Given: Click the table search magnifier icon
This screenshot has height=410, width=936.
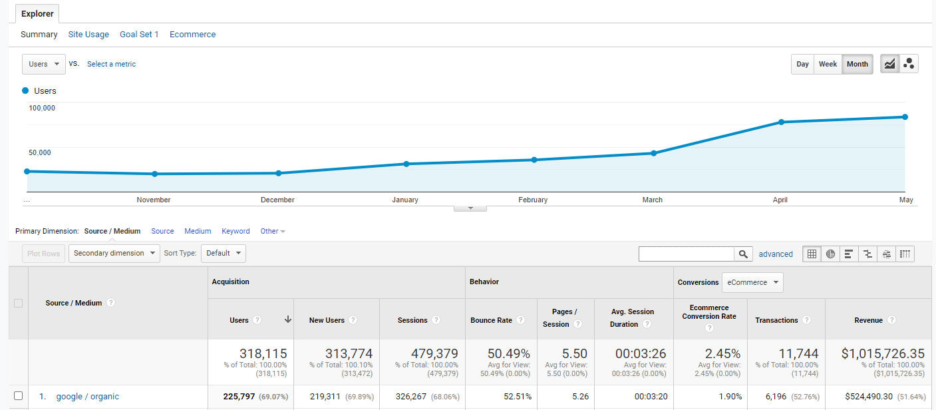Looking at the screenshot, I should click(744, 254).
